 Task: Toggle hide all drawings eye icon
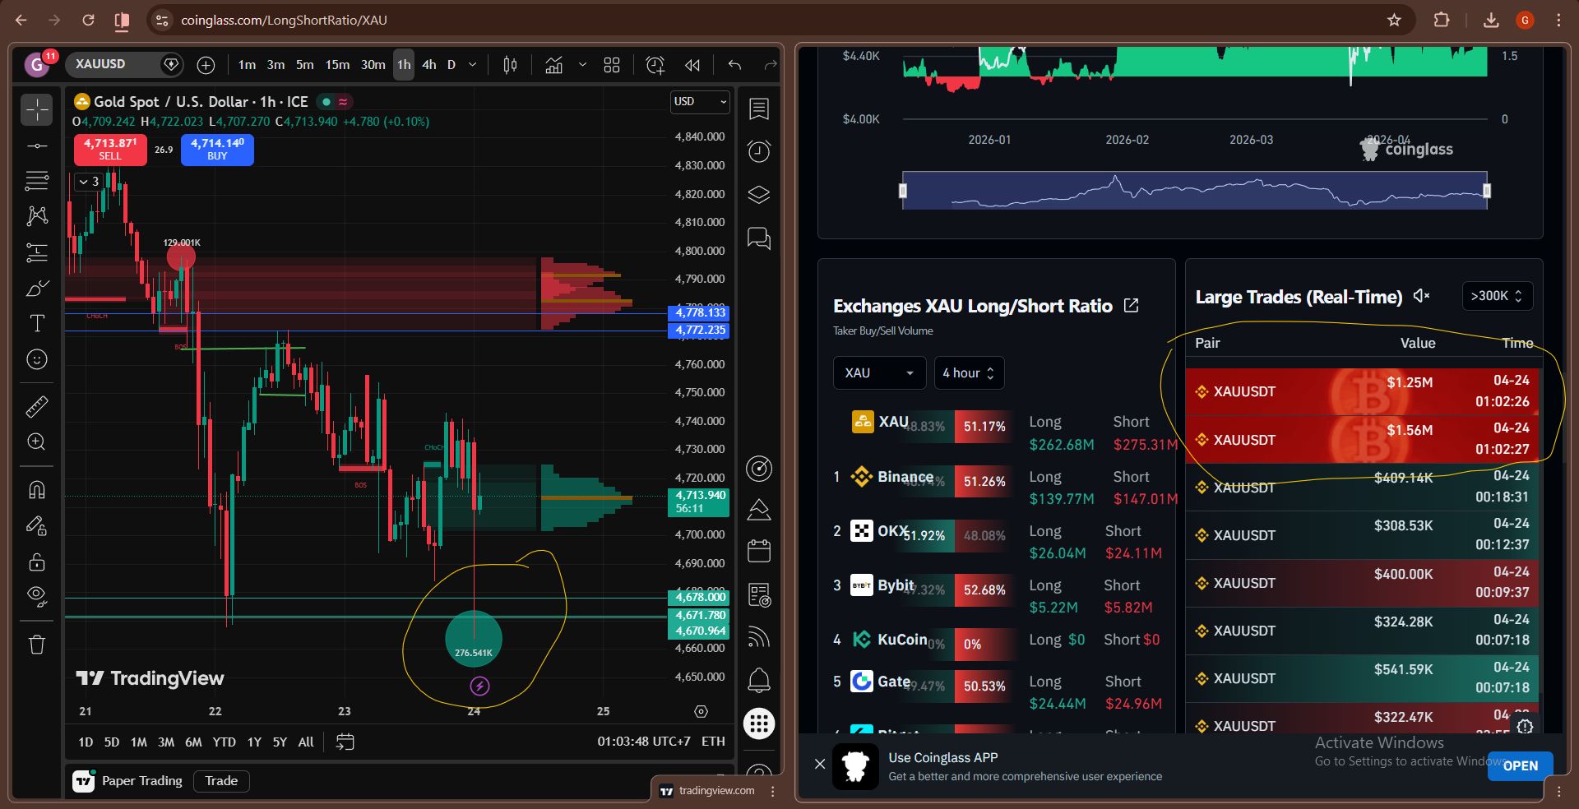[x=37, y=595]
